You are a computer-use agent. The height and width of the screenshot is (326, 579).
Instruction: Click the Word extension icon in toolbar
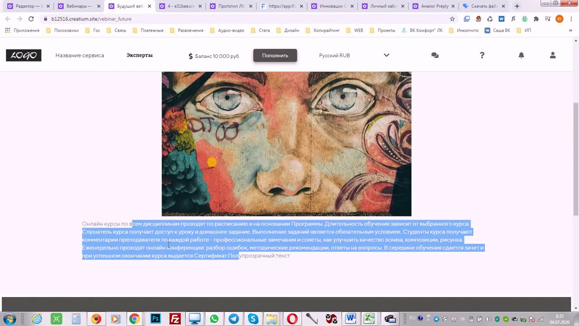[501, 19]
